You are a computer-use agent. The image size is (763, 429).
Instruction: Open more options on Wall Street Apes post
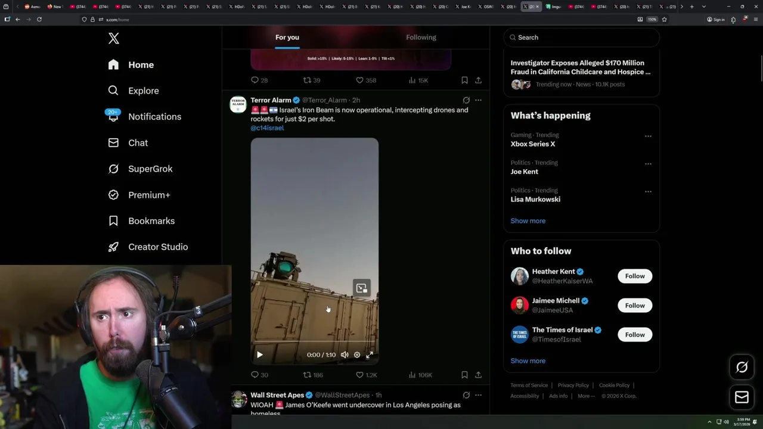[x=478, y=395]
